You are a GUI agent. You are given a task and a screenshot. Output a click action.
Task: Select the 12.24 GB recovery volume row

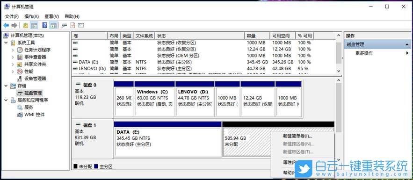193,49
